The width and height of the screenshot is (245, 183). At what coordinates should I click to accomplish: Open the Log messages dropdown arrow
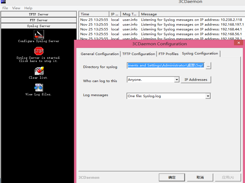[208, 96]
